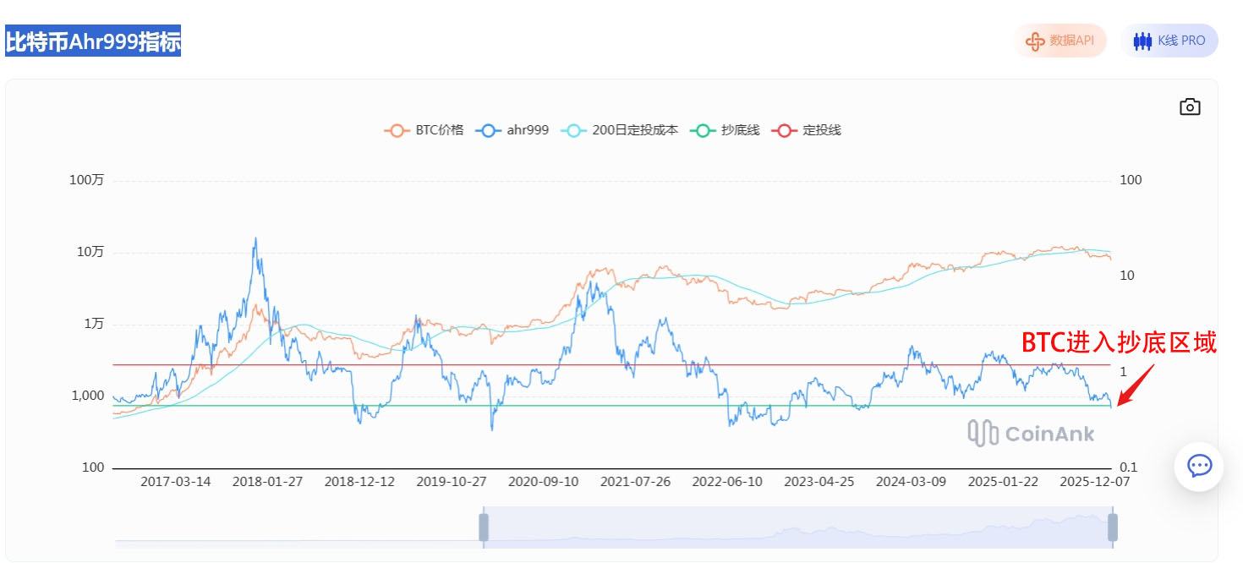This screenshot has width=1243, height=563.
Task: Toggle the BTC价格 legend series
Action: coord(424,130)
